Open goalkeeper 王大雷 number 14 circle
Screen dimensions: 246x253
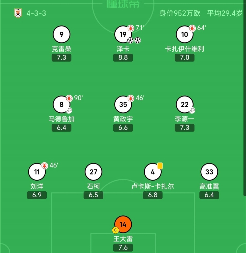click(x=123, y=225)
